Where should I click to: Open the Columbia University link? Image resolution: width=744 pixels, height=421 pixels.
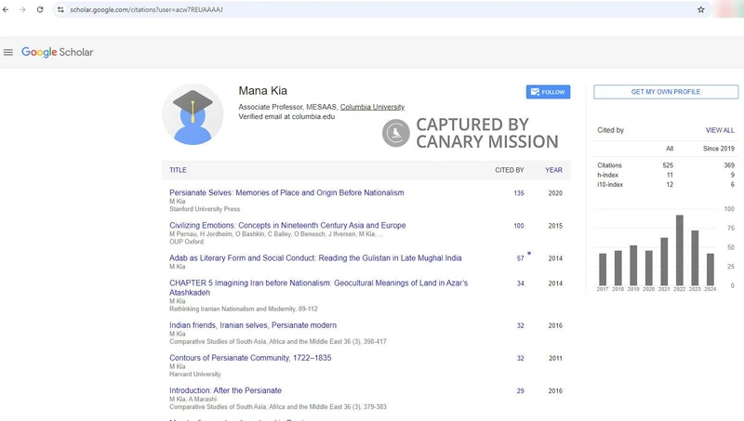coord(372,107)
